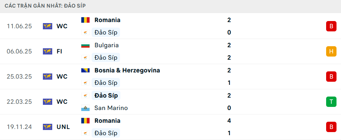
Task: Click red B result badge for 19.11.24
Action: click(x=331, y=127)
